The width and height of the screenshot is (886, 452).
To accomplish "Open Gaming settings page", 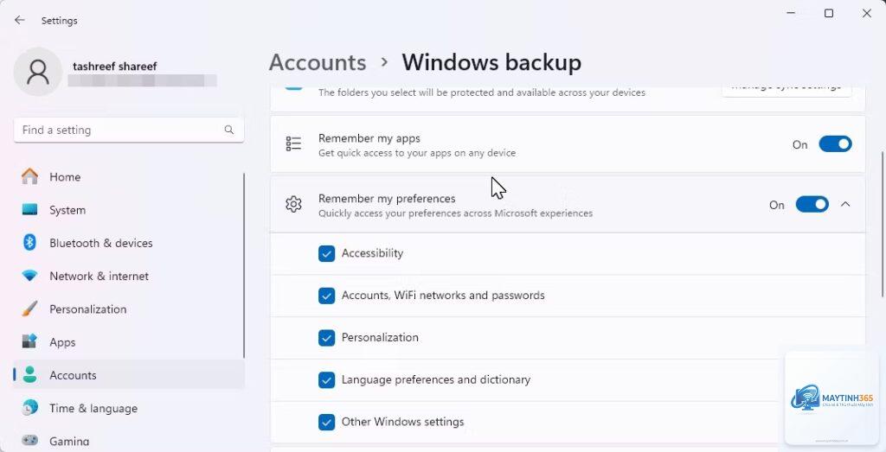I will [x=129, y=441].
